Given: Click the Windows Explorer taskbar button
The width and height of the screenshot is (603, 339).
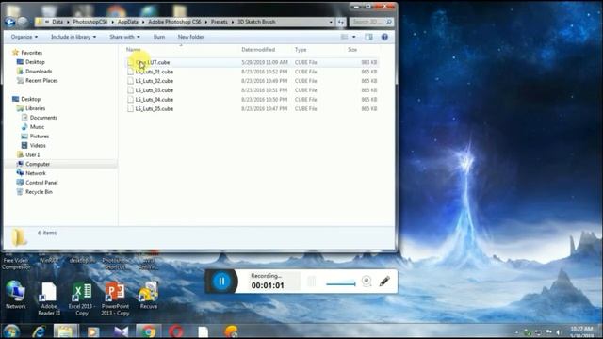Looking at the screenshot, I should pos(66,331).
